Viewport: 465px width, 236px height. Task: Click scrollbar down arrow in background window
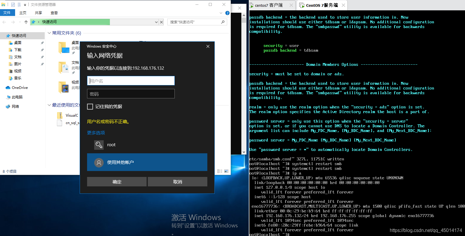[x=244, y=152]
